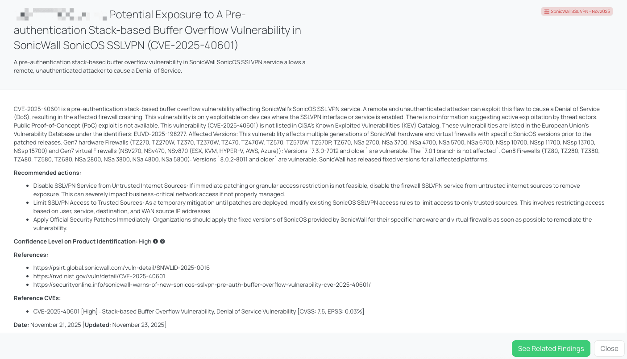Click the short description summary under the title

tap(160, 66)
